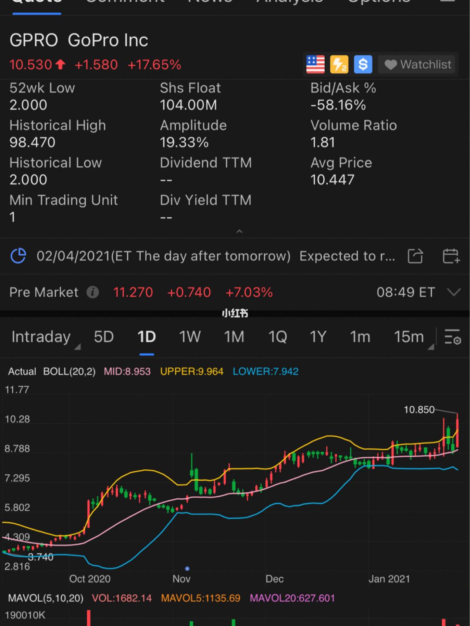Tap the UPPER:9.964 value
The width and height of the screenshot is (470, 626).
[x=192, y=372]
